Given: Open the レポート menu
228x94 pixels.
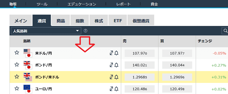Looking at the screenshot, I should tap(123, 4).
